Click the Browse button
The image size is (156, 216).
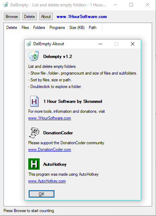point(12,17)
